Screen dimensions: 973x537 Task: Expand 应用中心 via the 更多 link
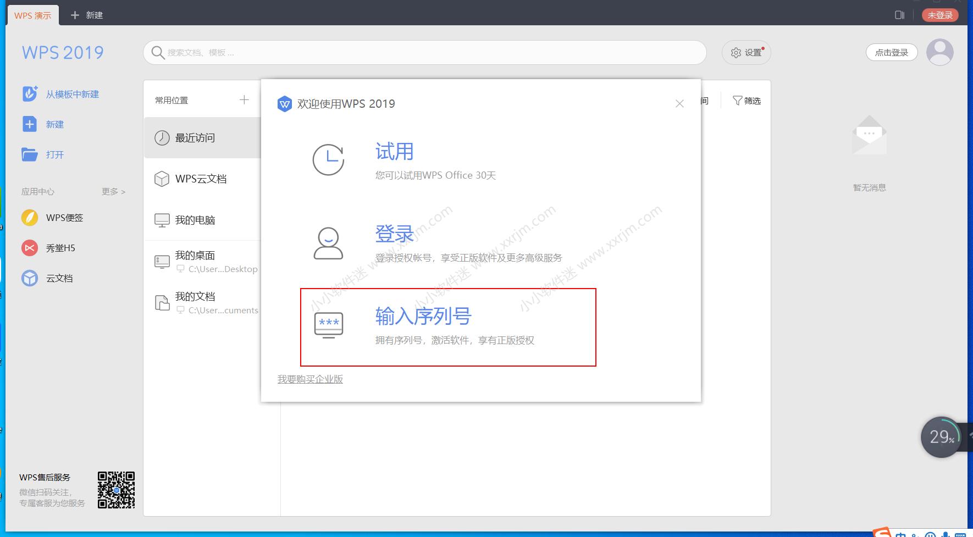click(112, 191)
